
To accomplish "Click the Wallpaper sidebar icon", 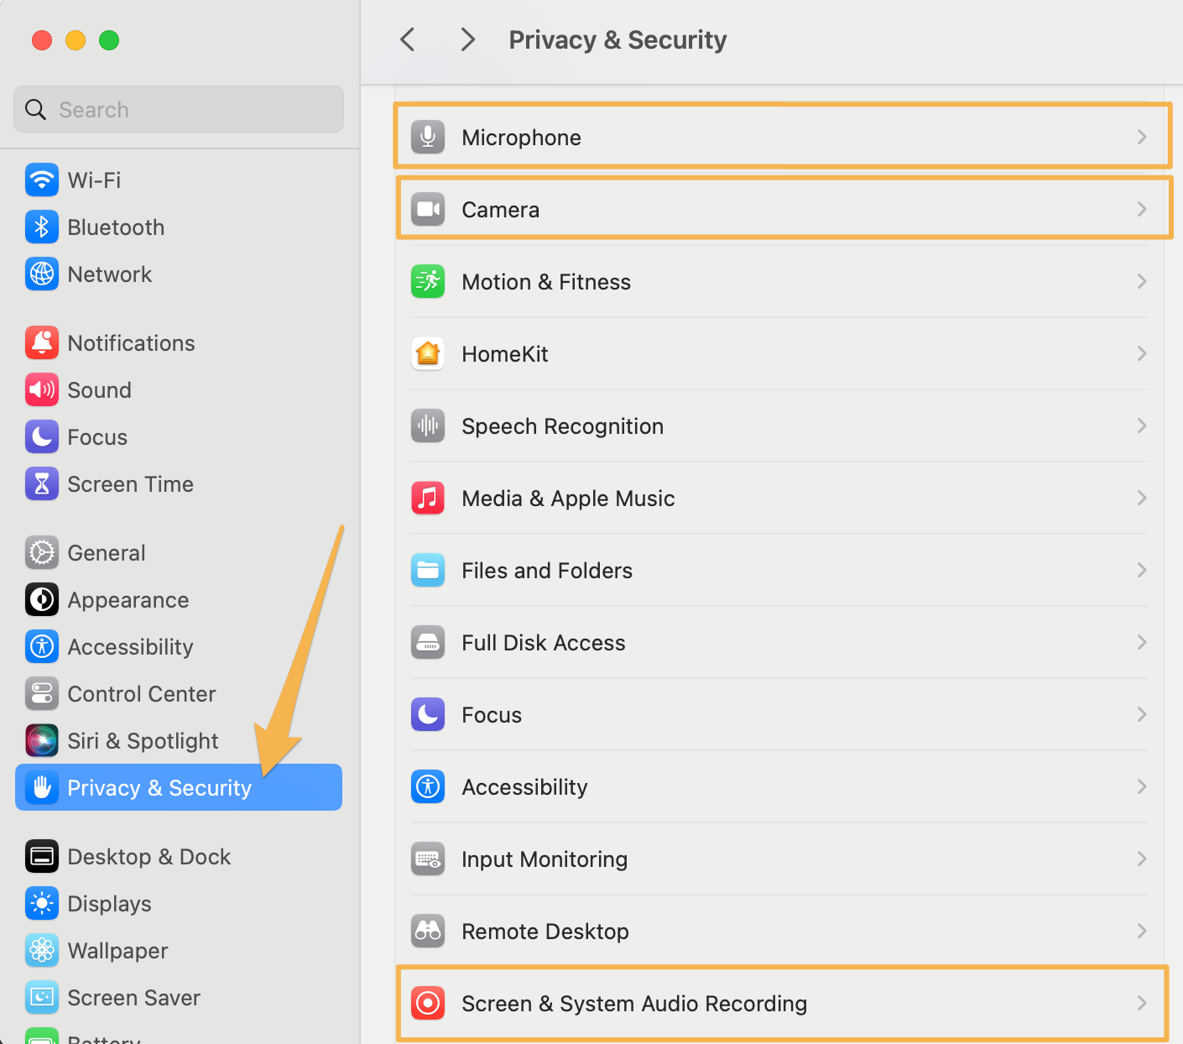I will coord(42,950).
